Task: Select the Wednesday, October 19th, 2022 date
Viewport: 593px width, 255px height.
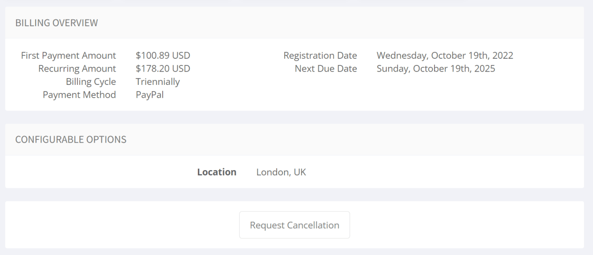Action: 445,55
